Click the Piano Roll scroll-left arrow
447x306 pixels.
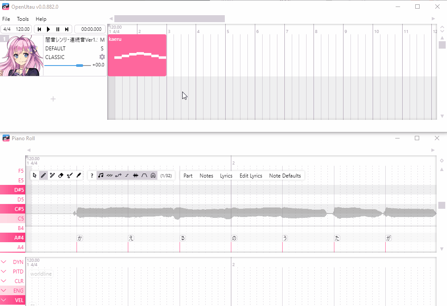(x=29, y=150)
